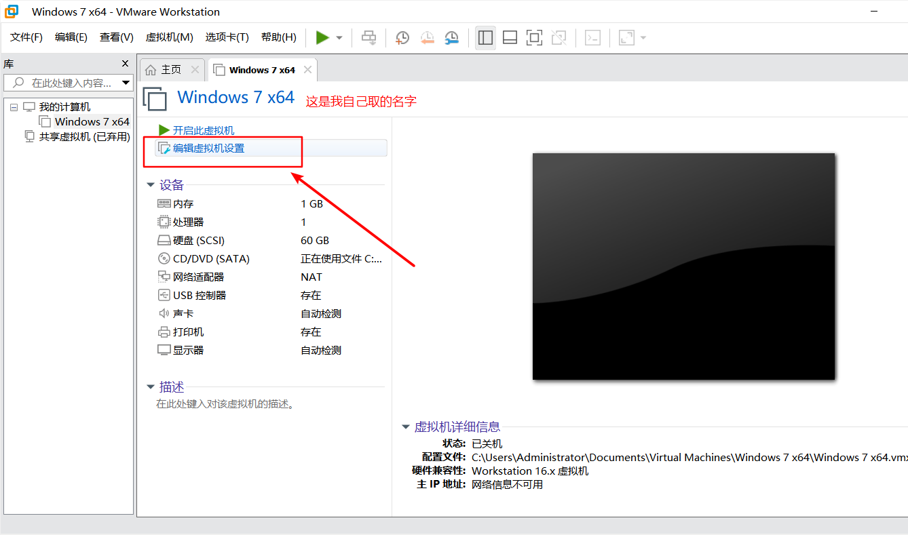908x535 pixels.
Task: Enter full screen mode via toolbar icon
Action: [534, 37]
